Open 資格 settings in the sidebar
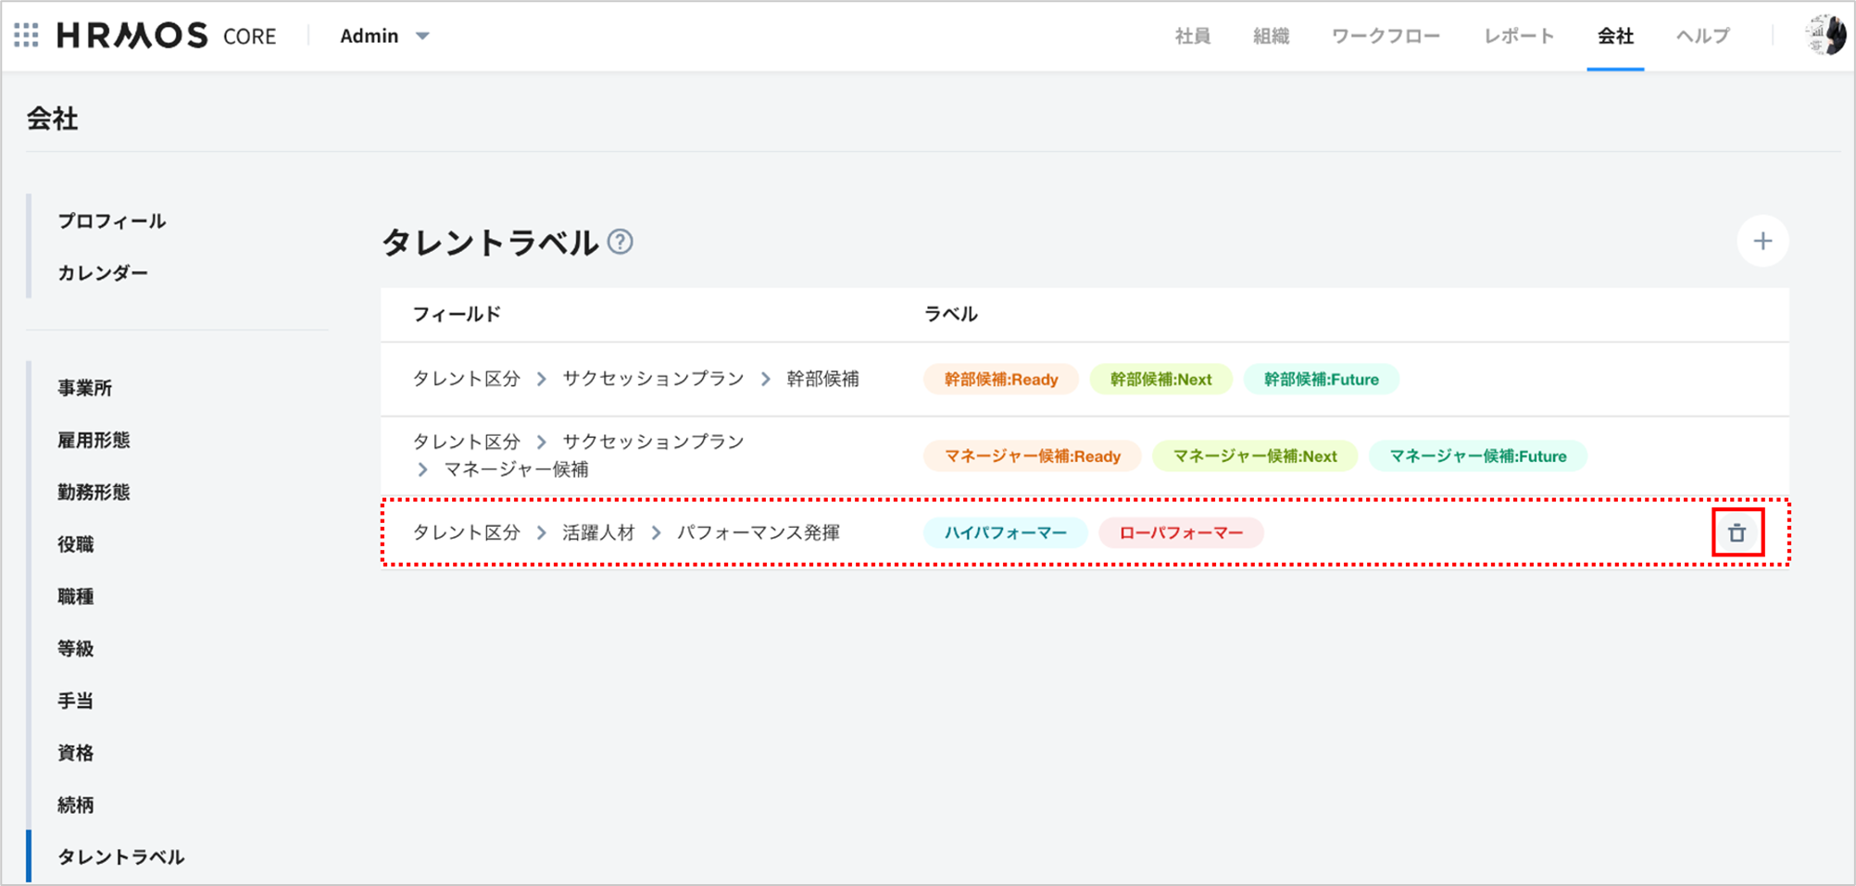 [76, 754]
